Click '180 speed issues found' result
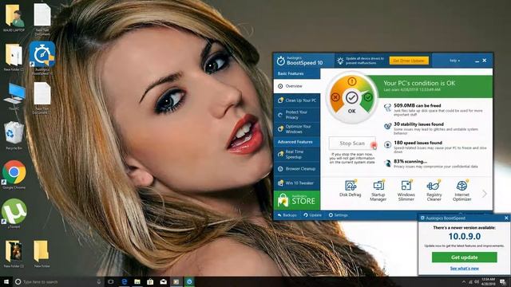The image size is (511, 287). (418, 143)
